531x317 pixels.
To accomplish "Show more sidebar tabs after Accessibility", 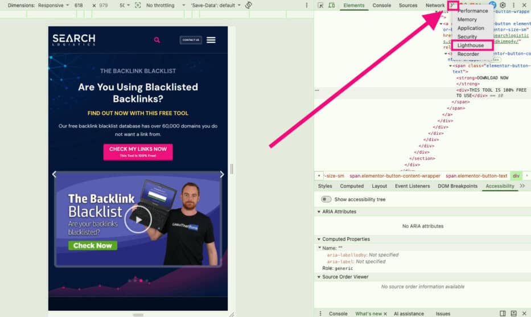I will [x=522, y=186].
